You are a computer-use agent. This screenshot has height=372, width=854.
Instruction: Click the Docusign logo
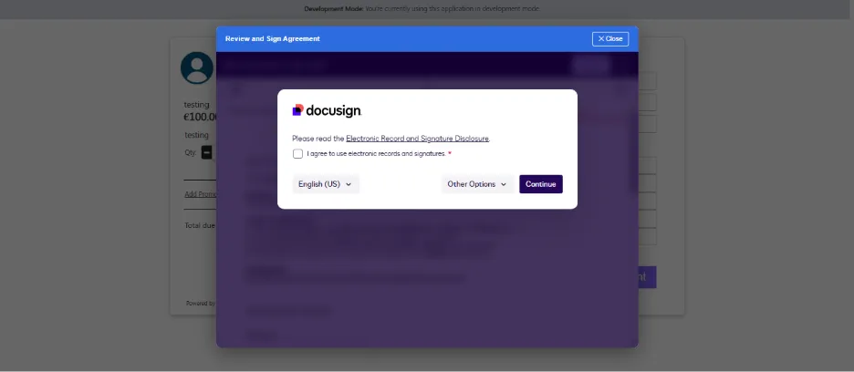pos(327,110)
